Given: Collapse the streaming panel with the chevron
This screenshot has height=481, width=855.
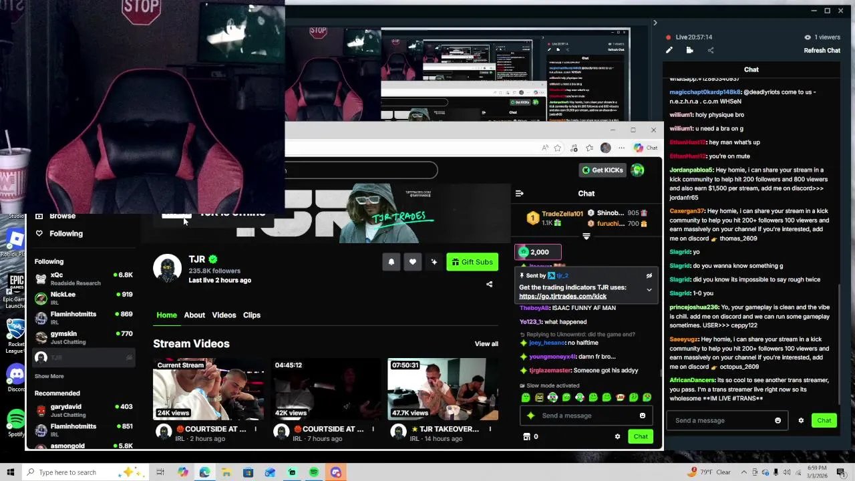Looking at the screenshot, I should click(x=655, y=23).
